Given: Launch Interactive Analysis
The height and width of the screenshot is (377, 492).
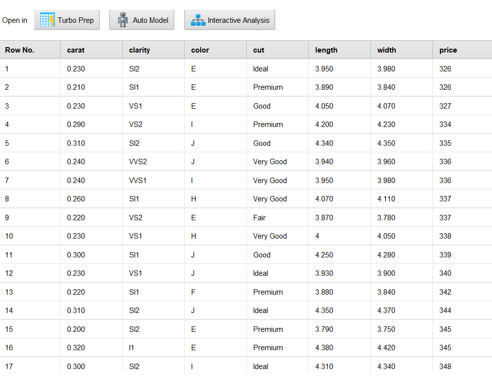Looking at the screenshot, I should click(230, 20).
